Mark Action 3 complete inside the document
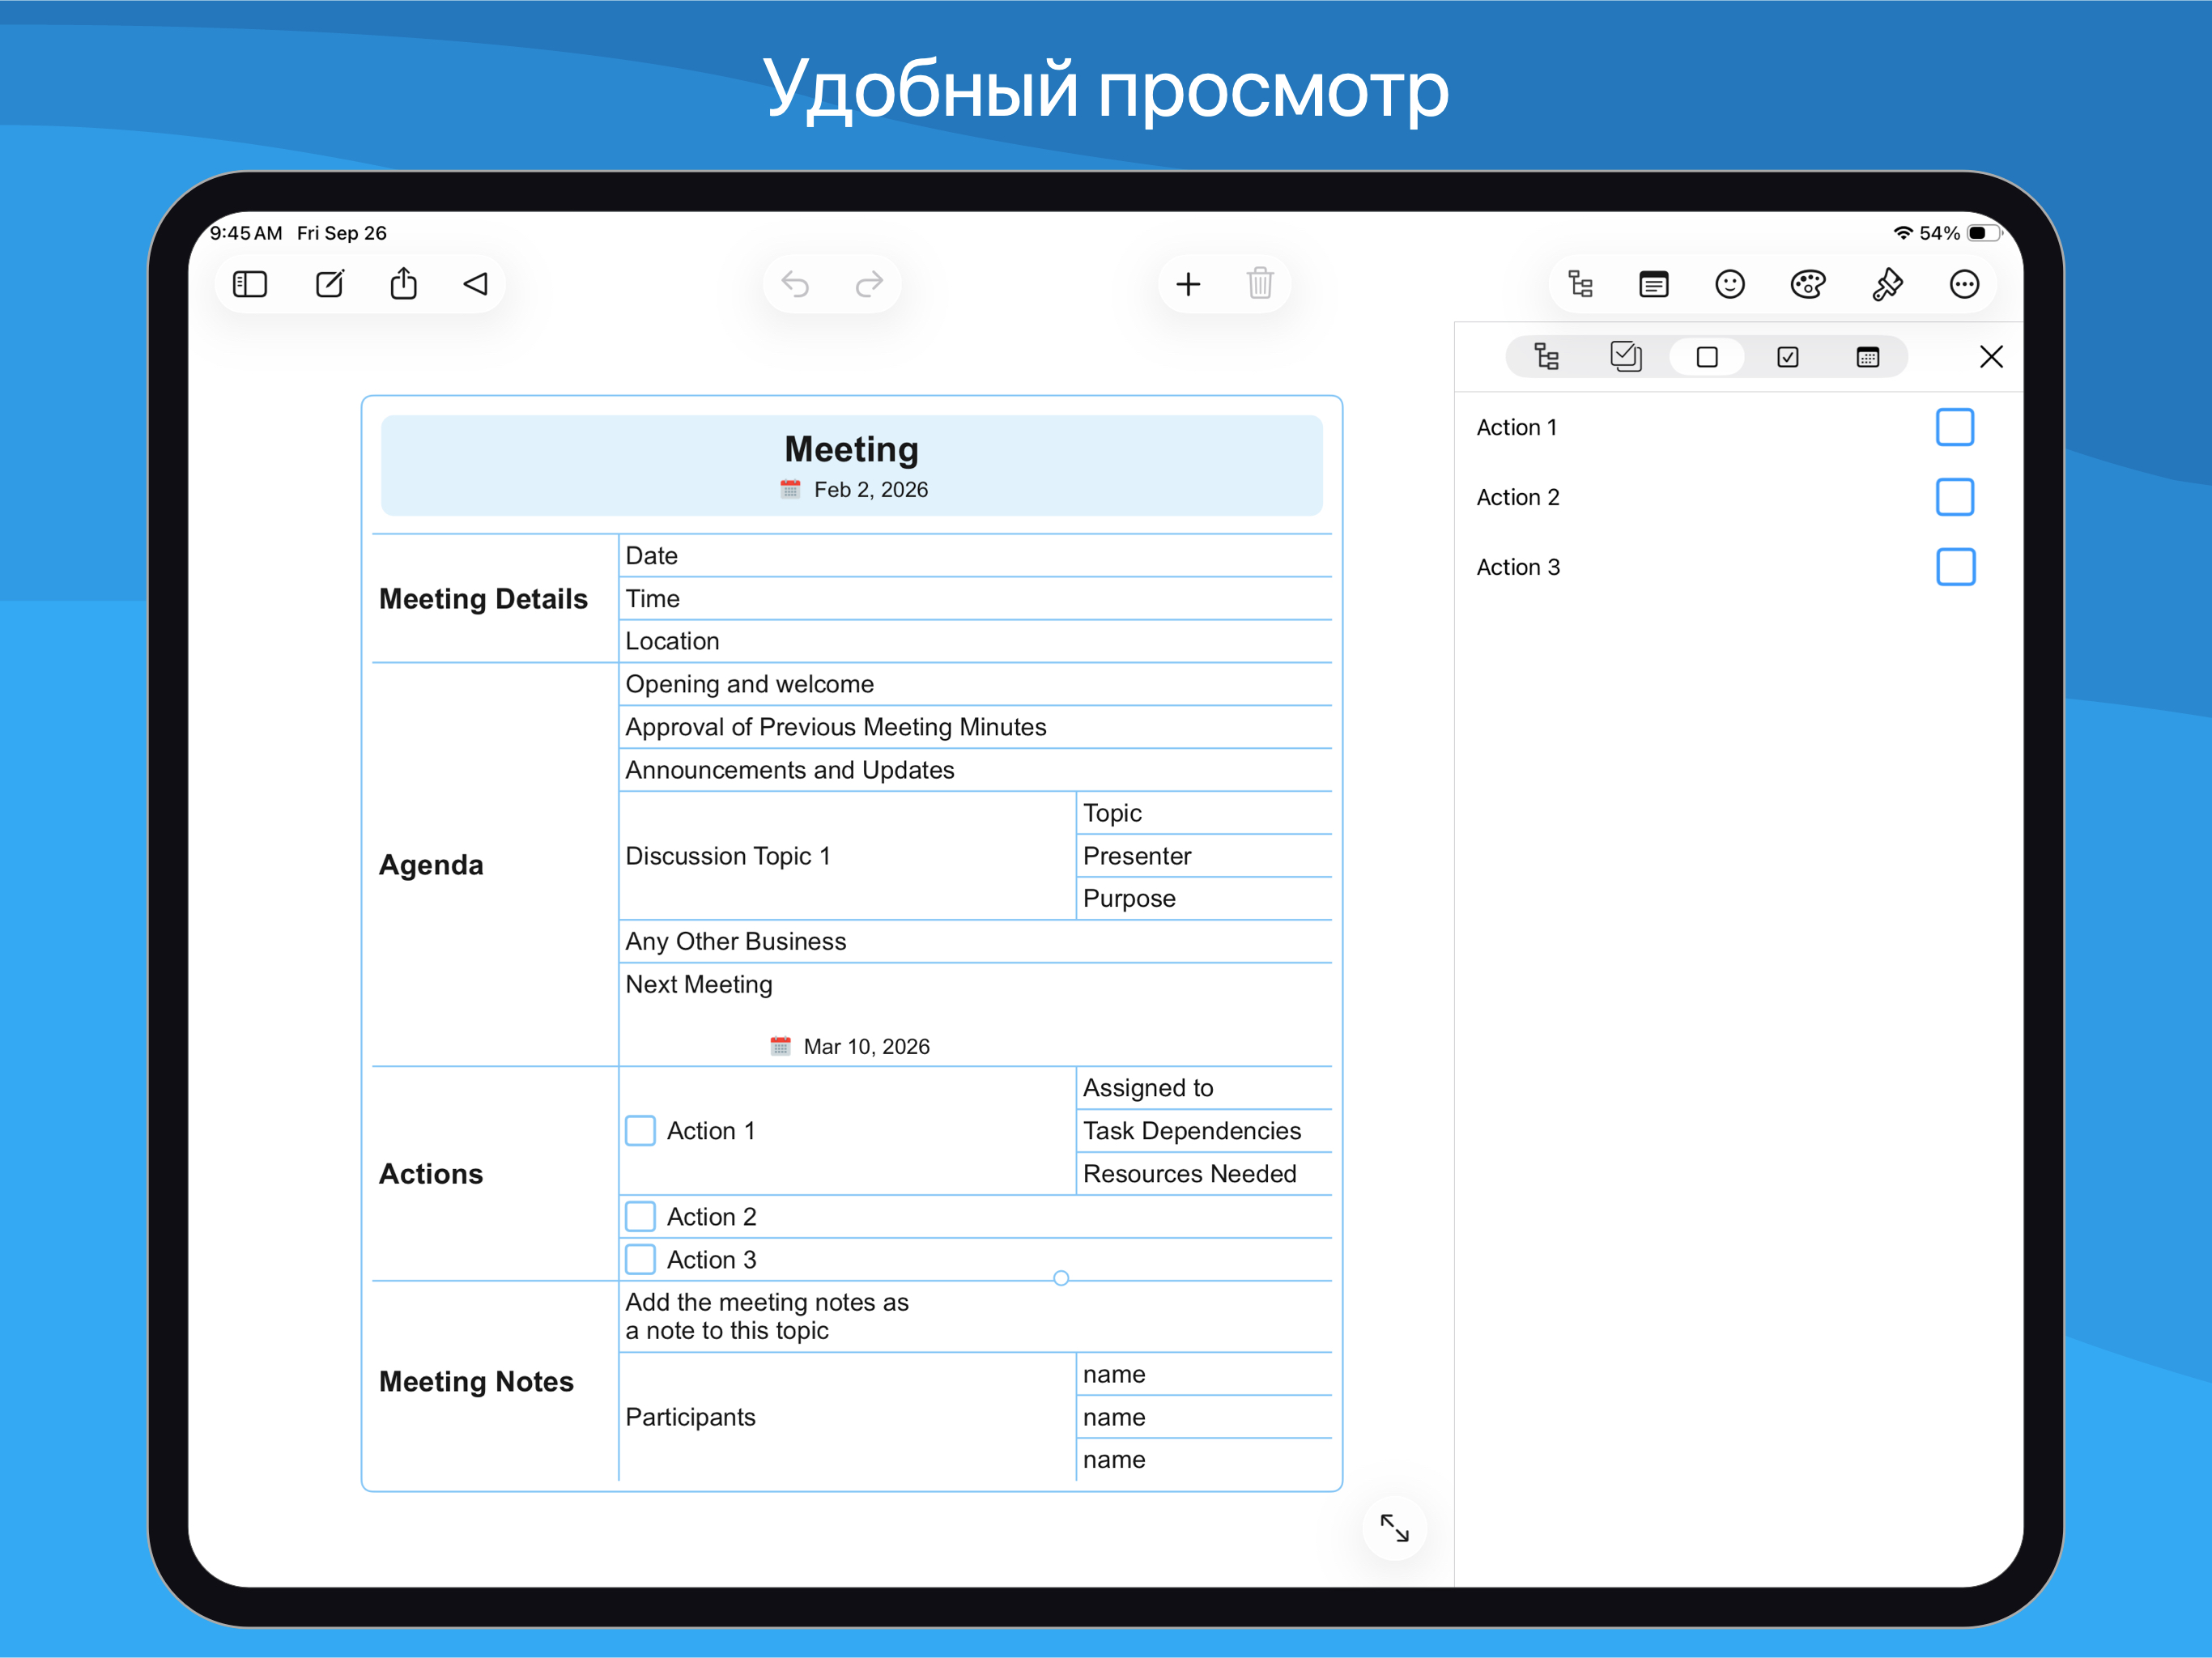 tap(640, 1259)
